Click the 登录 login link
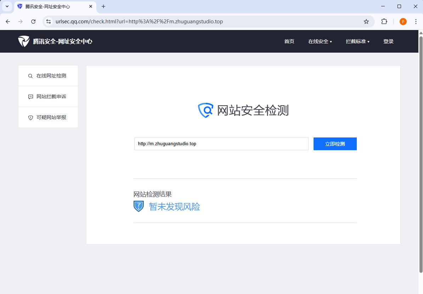This screenshot has width=423, height=294. pos(388,41)
